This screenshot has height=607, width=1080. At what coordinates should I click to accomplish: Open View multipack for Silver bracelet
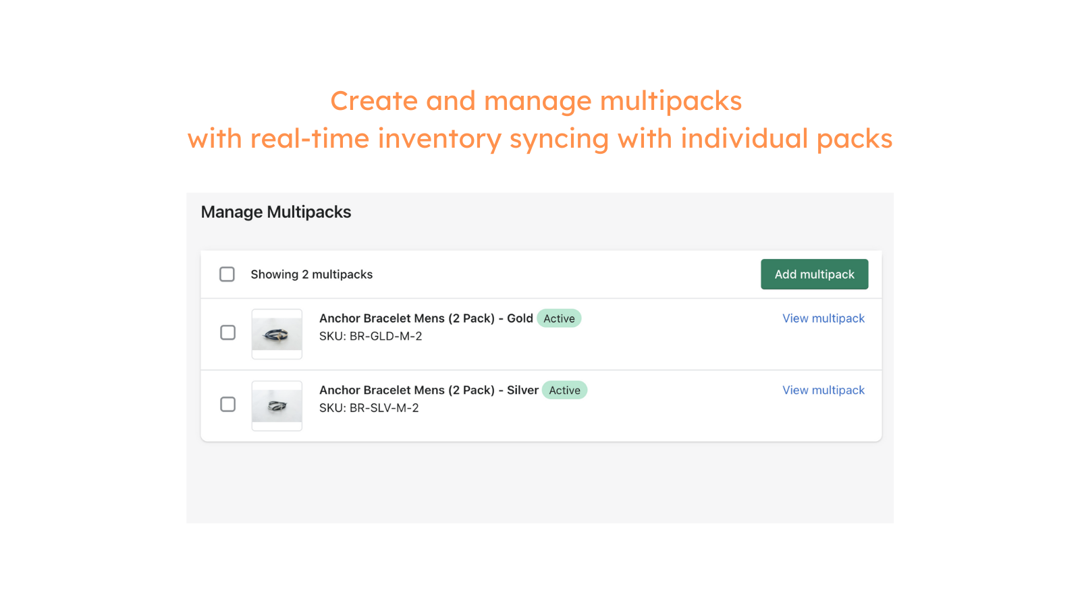click(823, 390)
